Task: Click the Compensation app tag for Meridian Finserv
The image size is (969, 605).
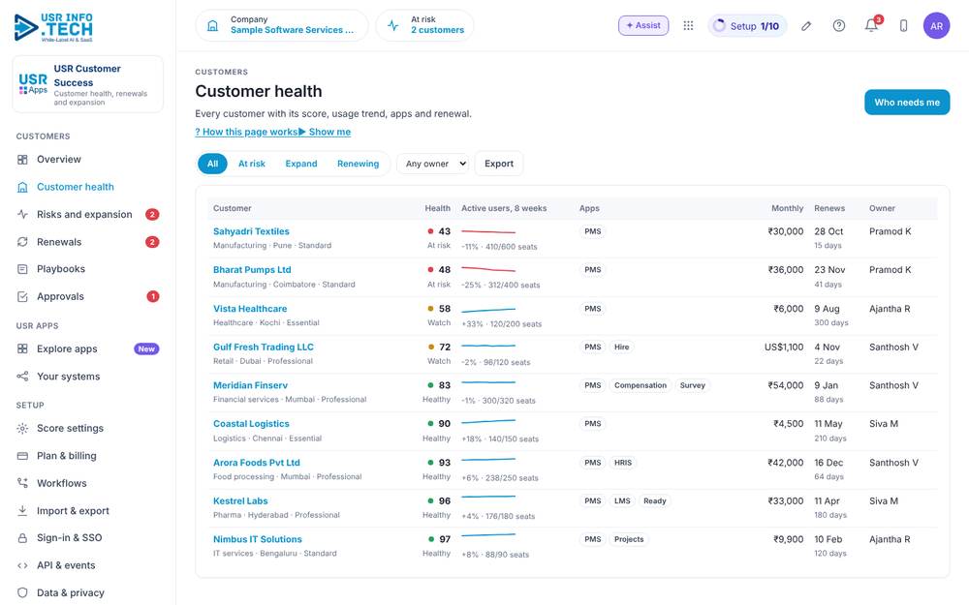Action: 641,385
